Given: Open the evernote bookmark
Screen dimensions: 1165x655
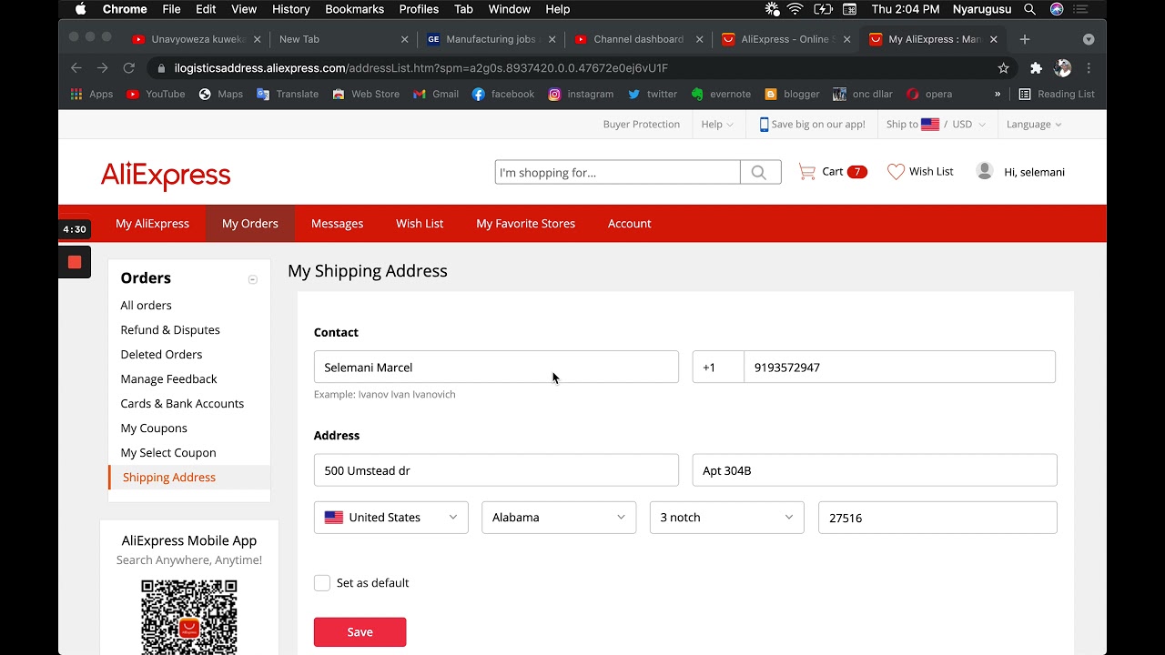Looking at the screenshot, I should pyautogui.click(x=721, y=94).
